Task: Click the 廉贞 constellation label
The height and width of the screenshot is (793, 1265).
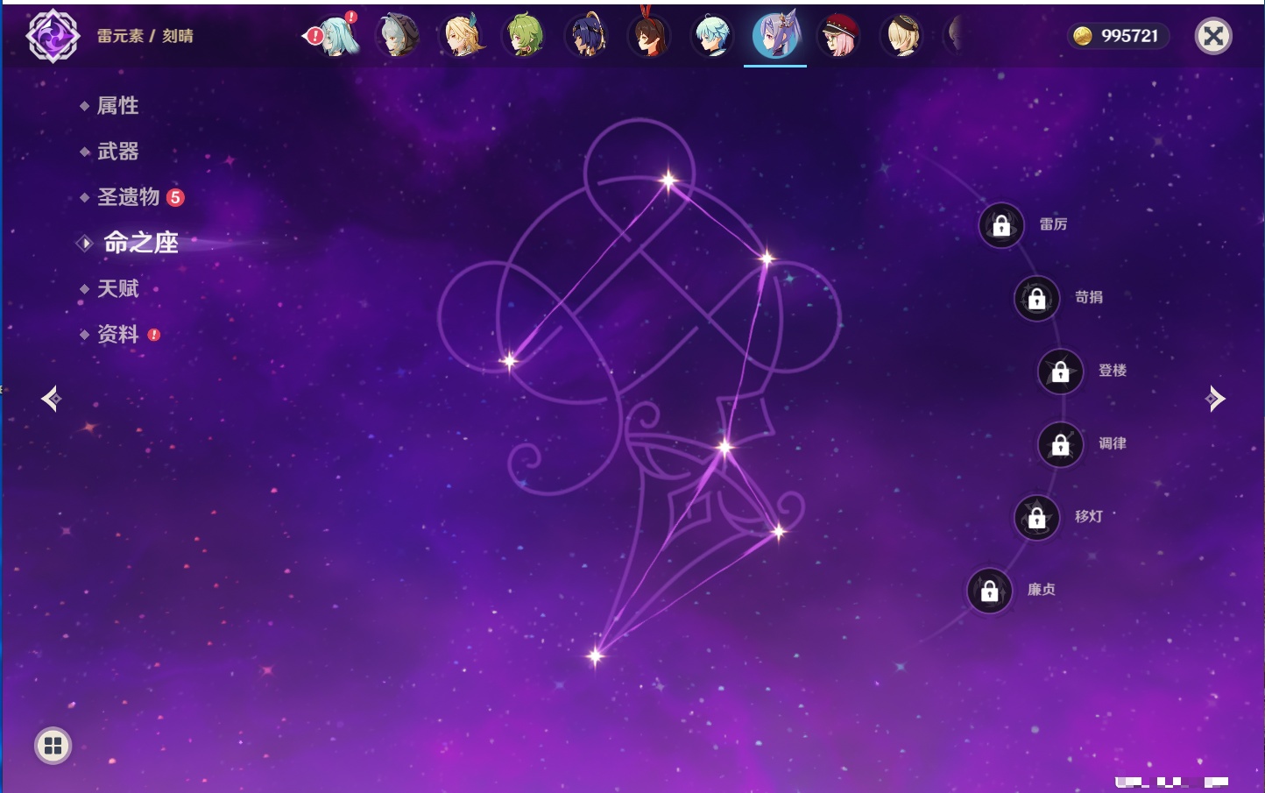Action: (1042, 590)
